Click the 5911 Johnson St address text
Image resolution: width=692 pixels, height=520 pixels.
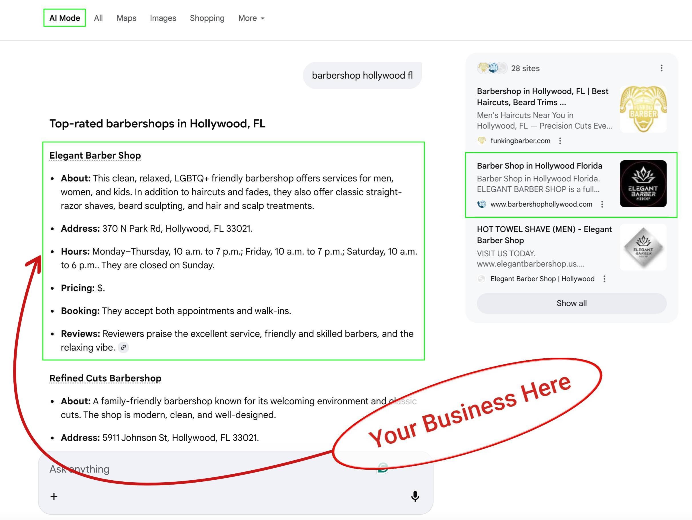(181, 438)
